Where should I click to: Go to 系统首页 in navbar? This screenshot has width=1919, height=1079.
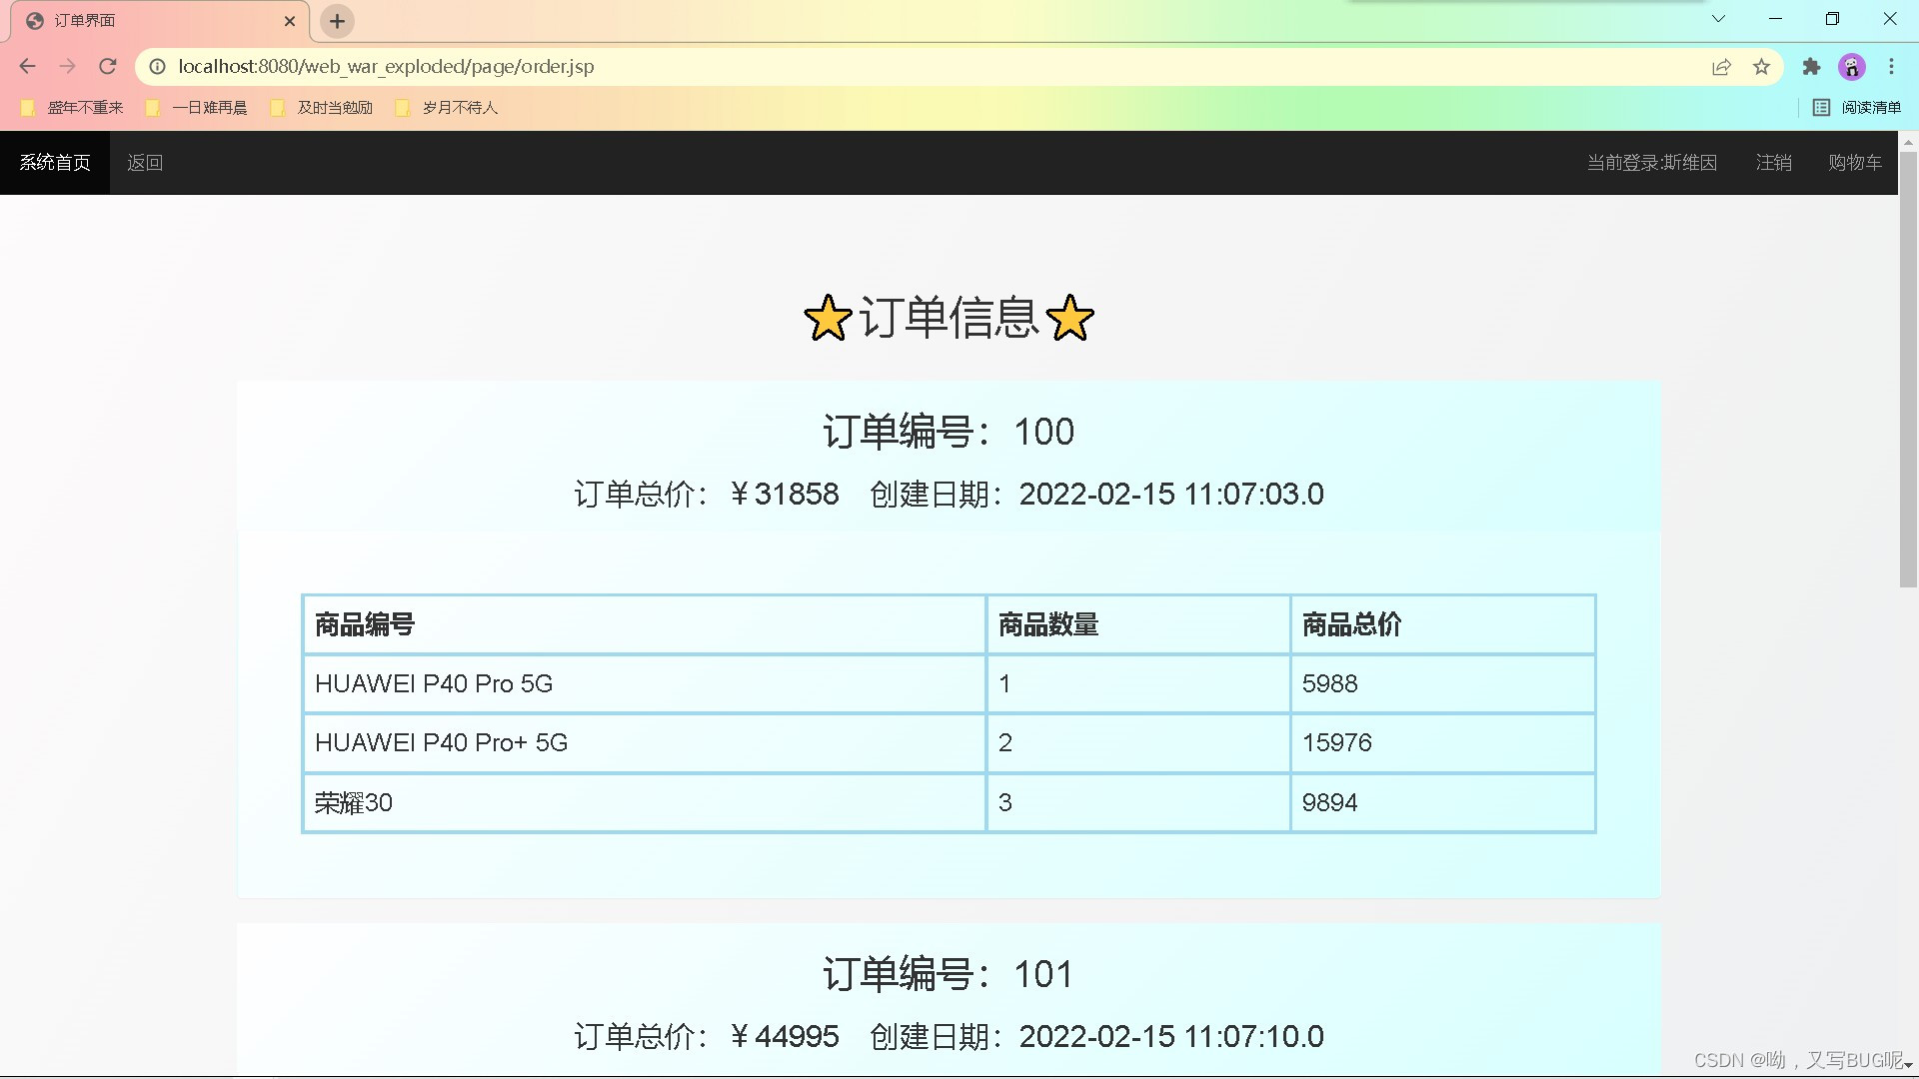coord(55,163)
